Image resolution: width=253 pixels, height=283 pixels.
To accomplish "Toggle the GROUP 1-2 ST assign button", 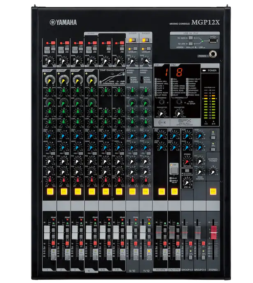I will point(191,243).
